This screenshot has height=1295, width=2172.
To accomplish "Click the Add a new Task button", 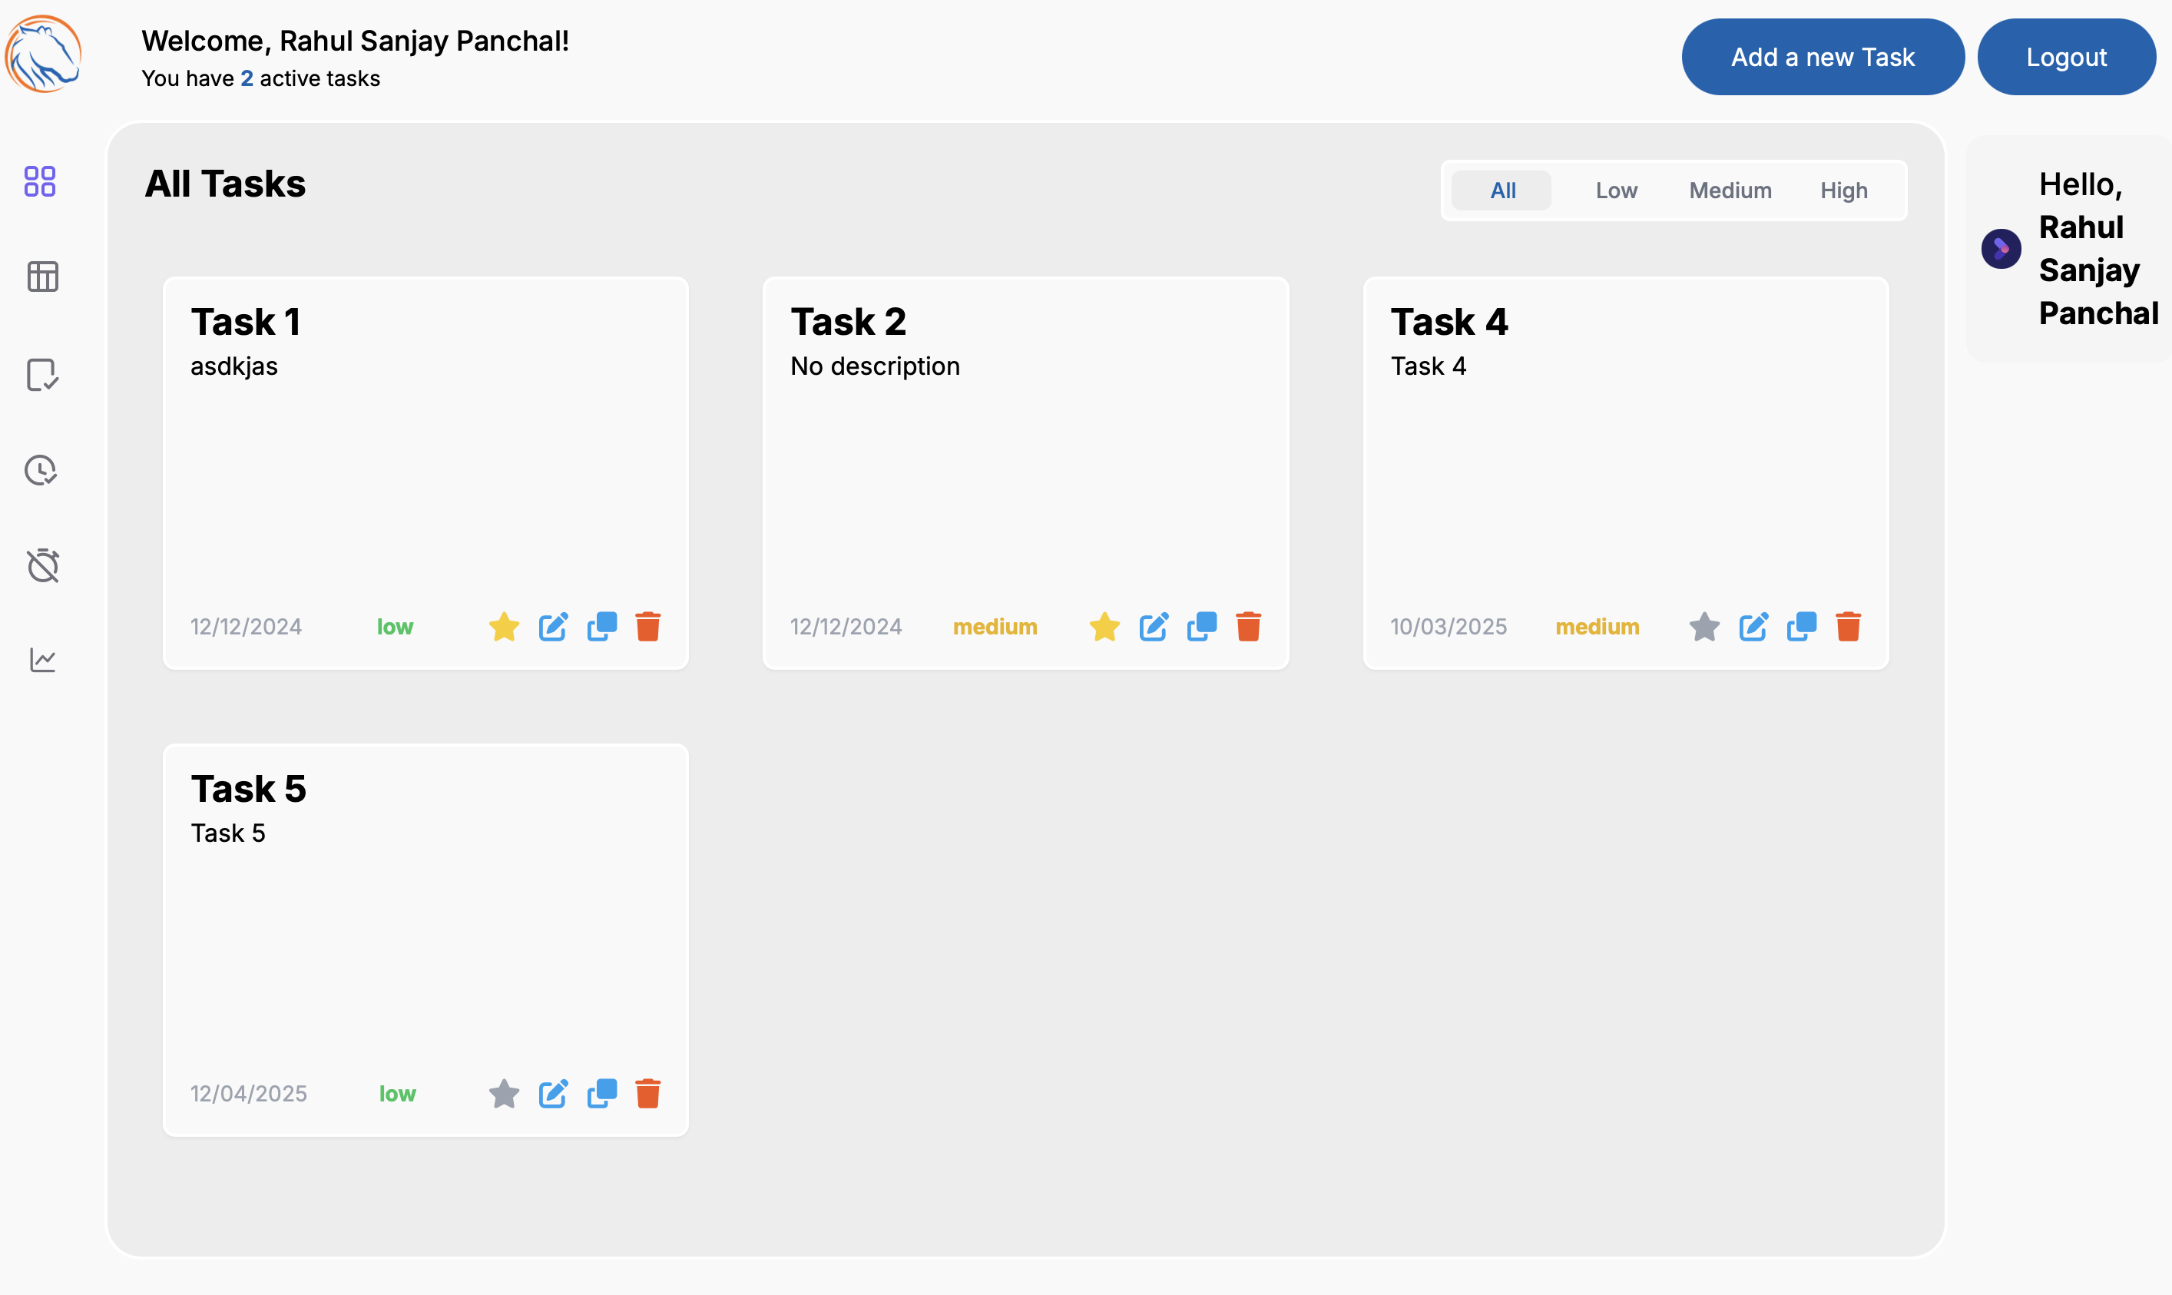I will [x=1823, y=57].
